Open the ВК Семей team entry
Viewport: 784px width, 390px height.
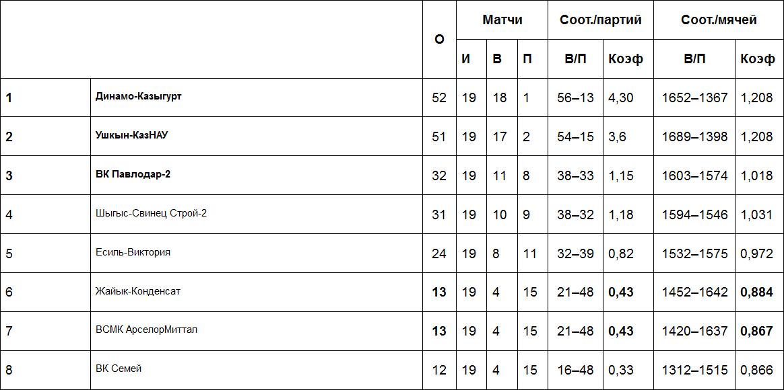(x=119, y=368)
